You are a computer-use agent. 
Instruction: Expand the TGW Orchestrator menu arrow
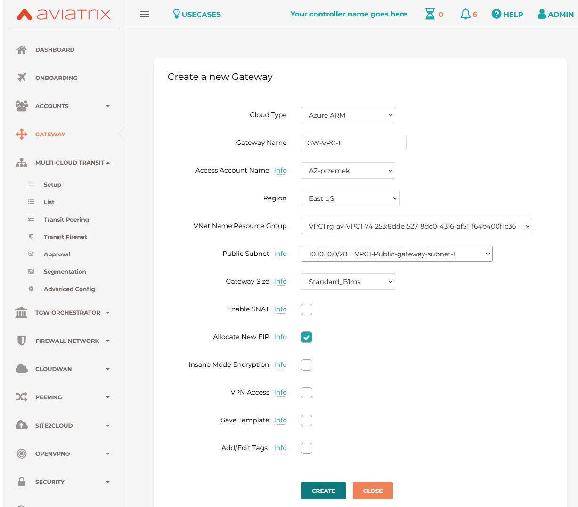(108, 313)
